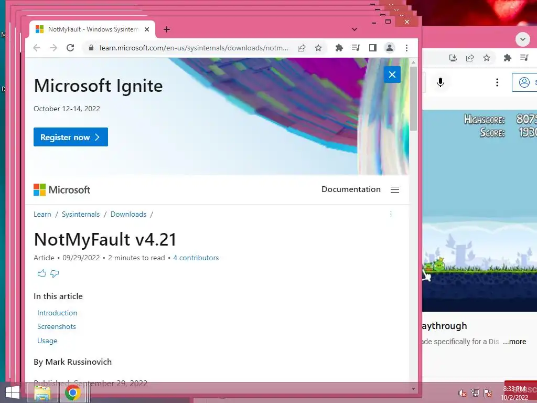The image size is (537, 403).
Task: Click the taskbar clock showing 10/2/2022
Action: tap(515, 393)
